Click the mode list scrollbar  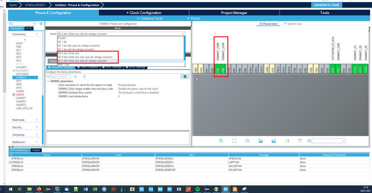pyautogui.click(x=184, y=49)
